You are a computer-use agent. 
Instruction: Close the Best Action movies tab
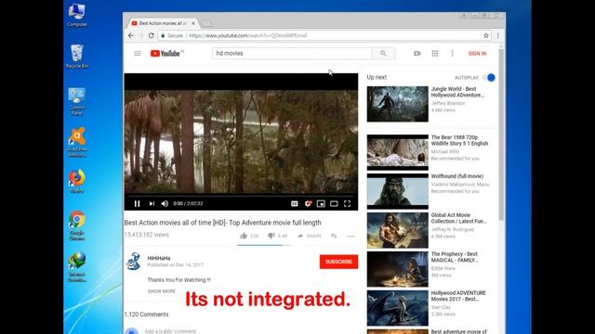point(193,23)
